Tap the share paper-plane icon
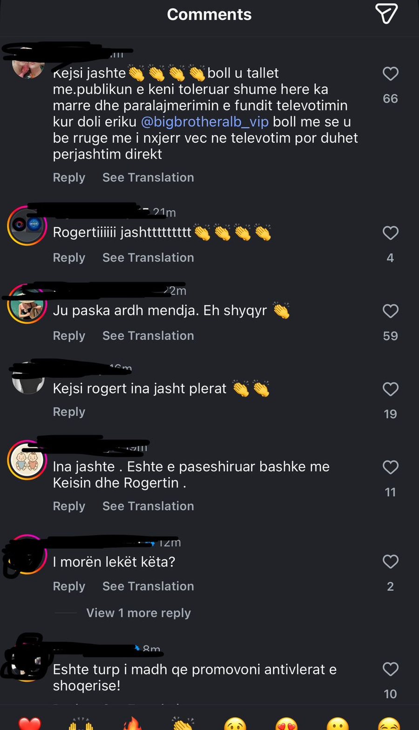419x730 pixels. (386, 14)
